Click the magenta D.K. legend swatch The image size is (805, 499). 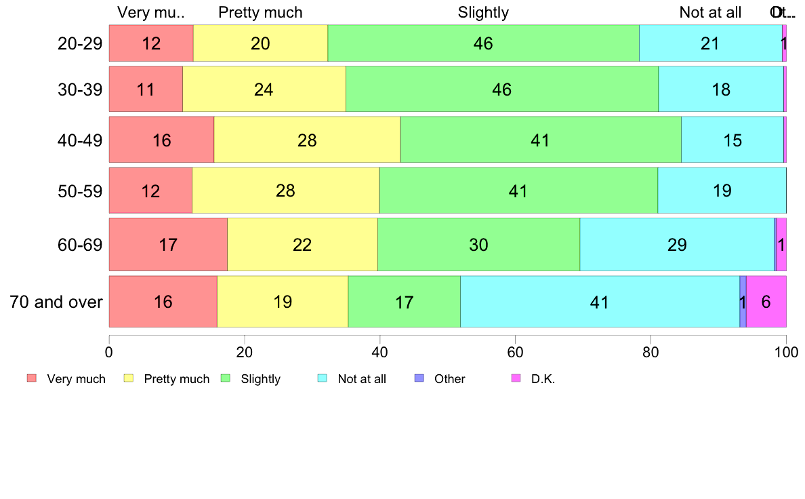pos(516,378)
